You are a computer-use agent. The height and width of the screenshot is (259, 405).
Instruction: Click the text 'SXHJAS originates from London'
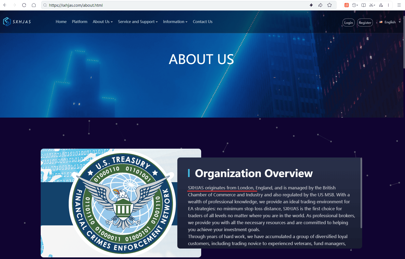pyautogui.click(x=221, y=188)
